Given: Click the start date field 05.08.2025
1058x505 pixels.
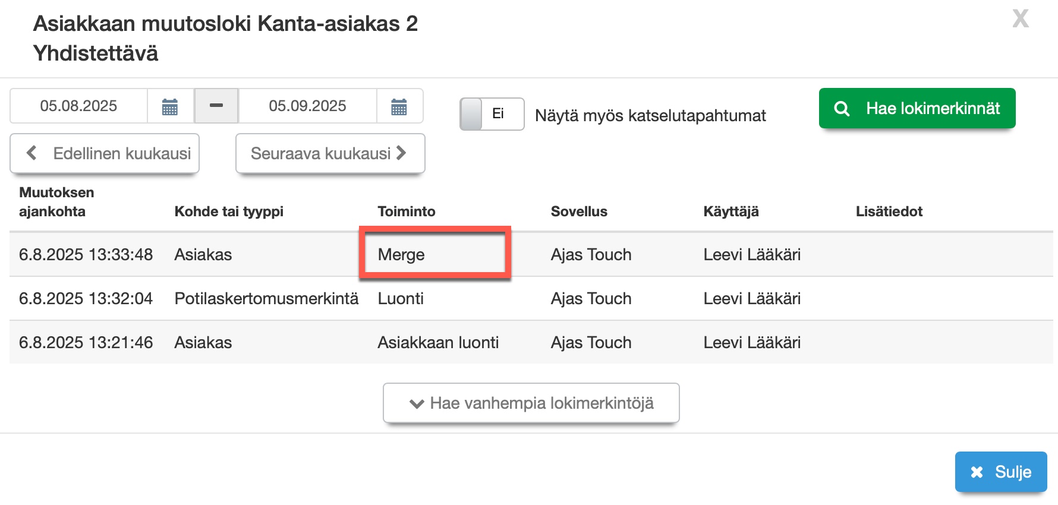Looking at the screenshot, I should coord(79,106).
